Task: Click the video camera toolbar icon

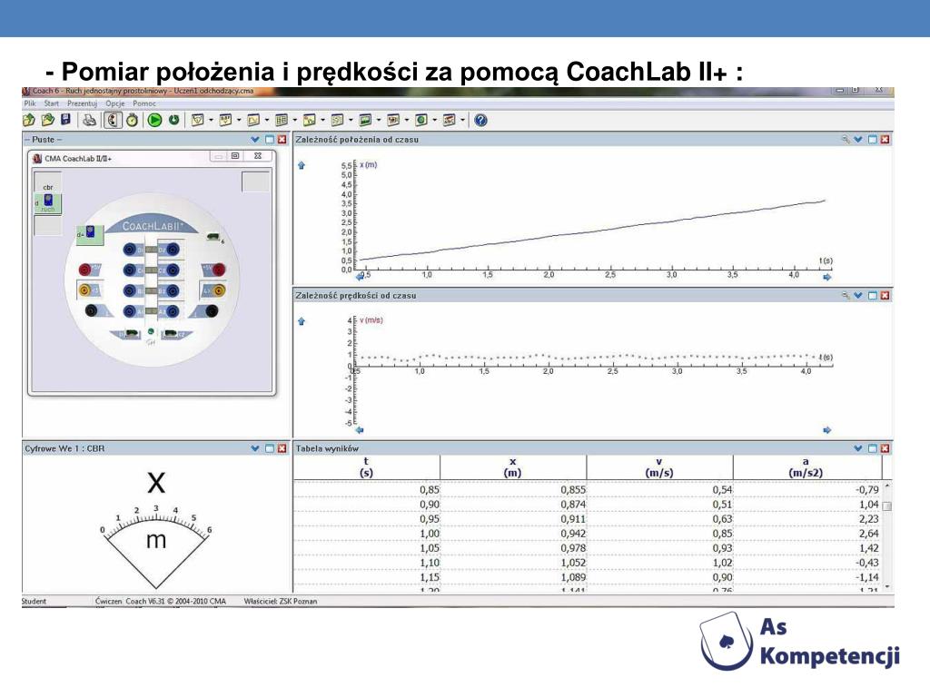Action: coord(392,121)
